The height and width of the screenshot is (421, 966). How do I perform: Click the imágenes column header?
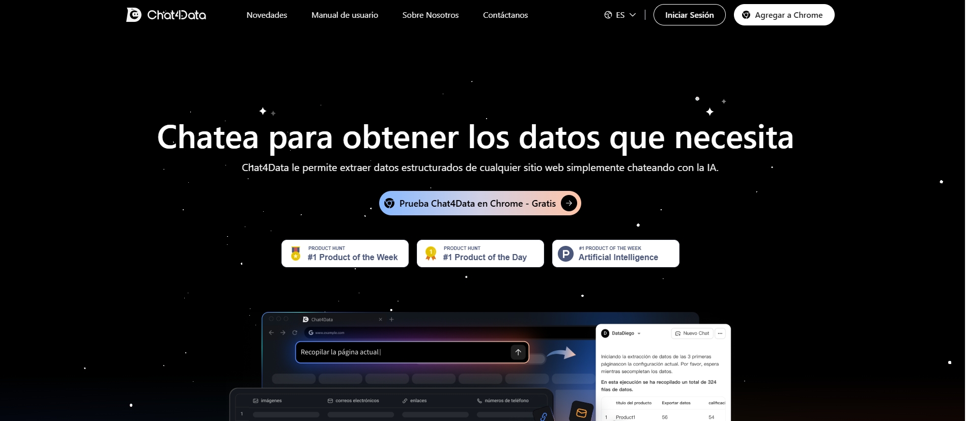[x=267, y=401]
